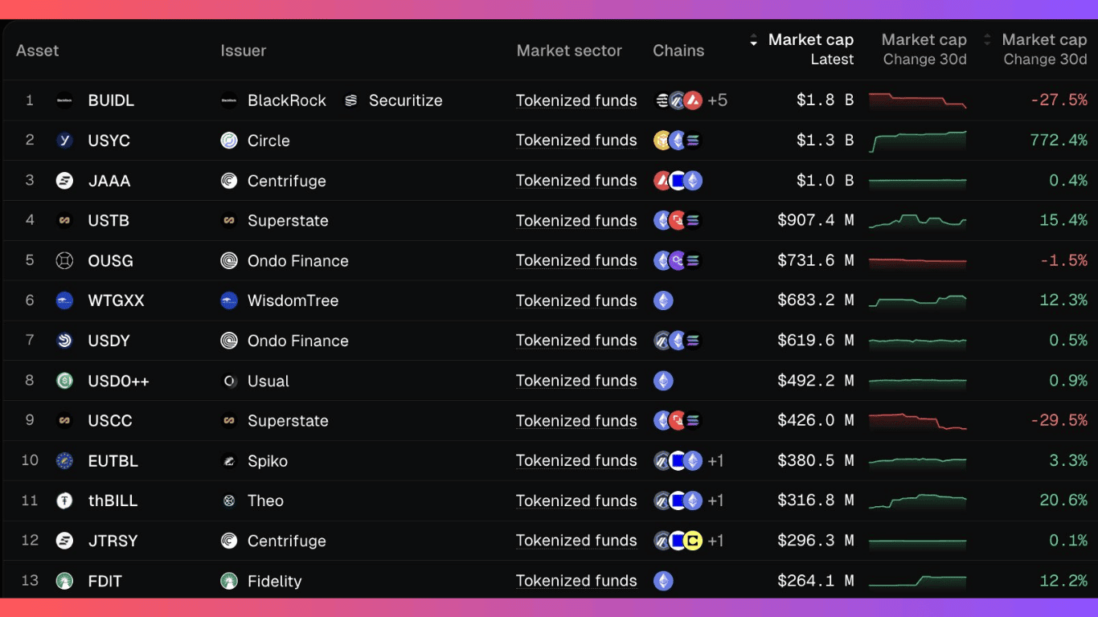Click the USYC market cap sparkline chart
1098x617 pixels.
tap(917, 141)
